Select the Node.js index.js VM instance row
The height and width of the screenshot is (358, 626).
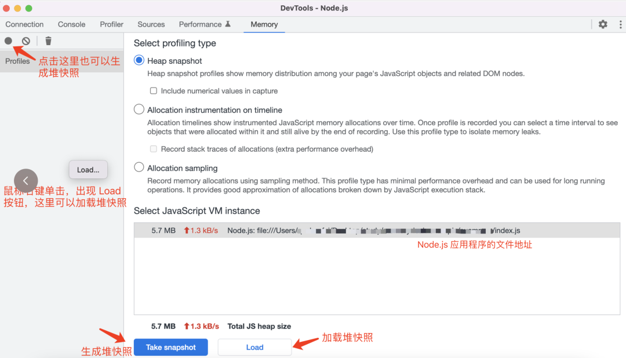(x=377, y=231)
